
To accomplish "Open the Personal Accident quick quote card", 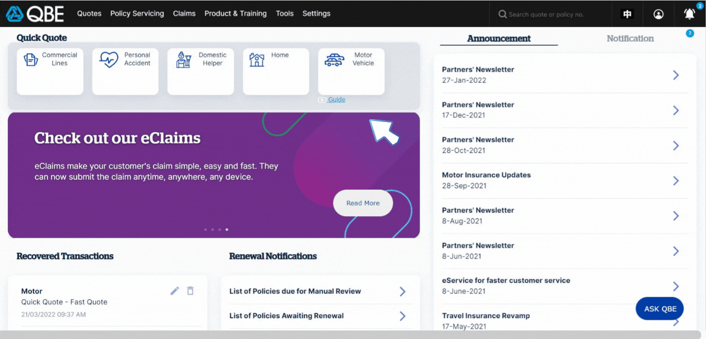I will tap(125, 72).
